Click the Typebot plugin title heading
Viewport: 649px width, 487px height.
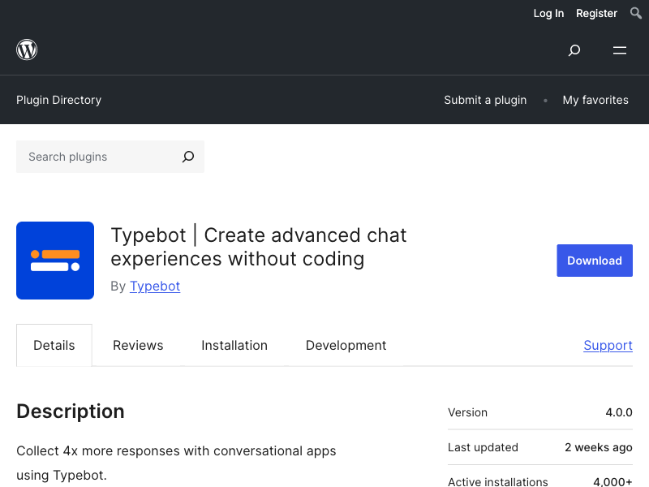click(259, 247)
